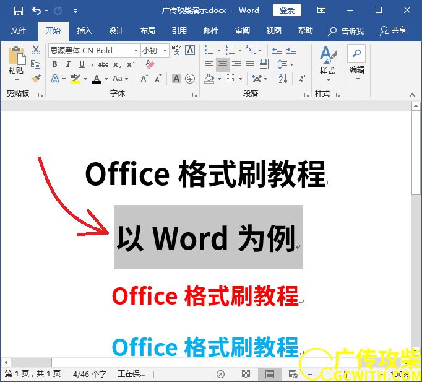
Task: Open the Aa change case dropdown
Action: pos(120,79)
